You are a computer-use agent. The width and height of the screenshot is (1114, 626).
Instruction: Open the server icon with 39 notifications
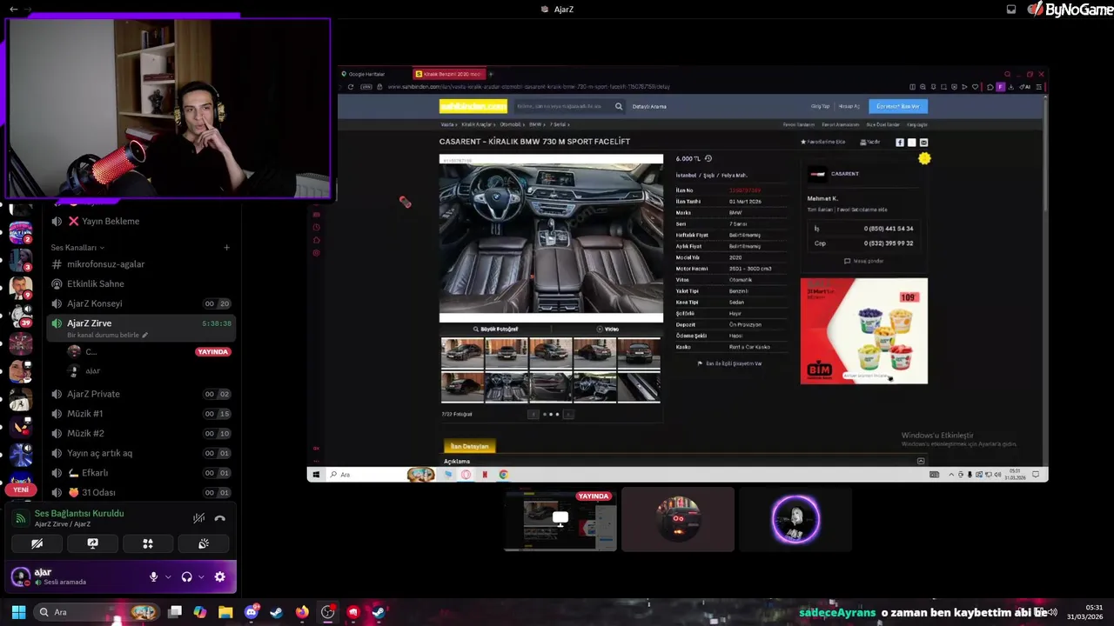tap(21, 315)
